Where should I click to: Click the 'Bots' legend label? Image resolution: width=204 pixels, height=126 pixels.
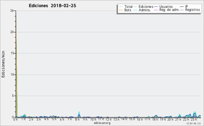[128, 10]
